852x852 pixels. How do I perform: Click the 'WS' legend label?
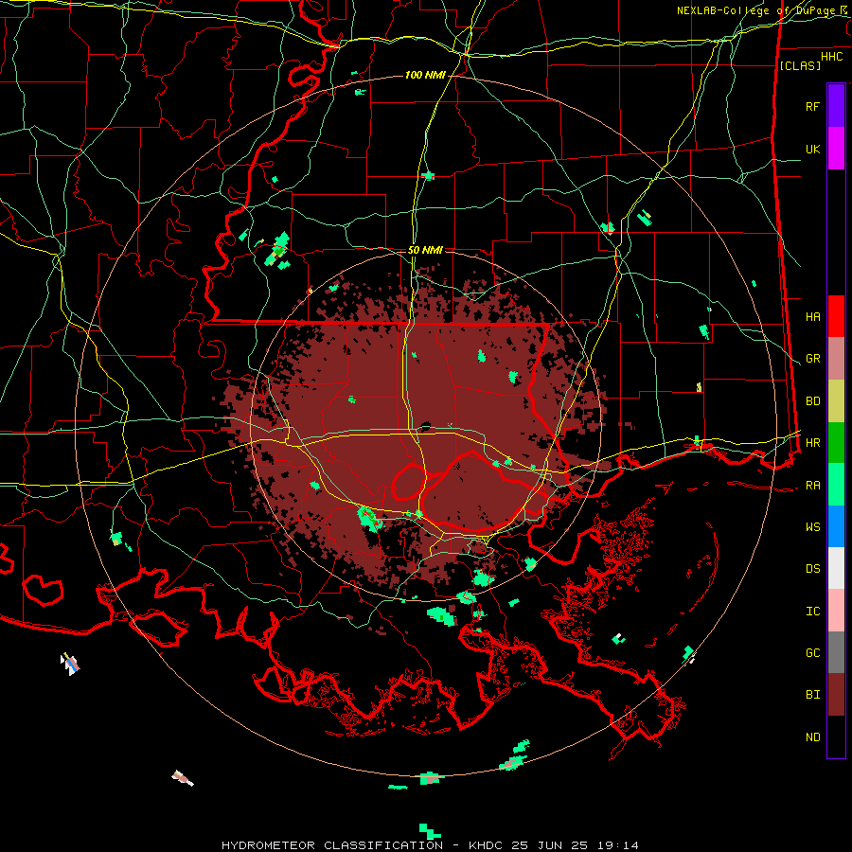click(x=812, y=526)
